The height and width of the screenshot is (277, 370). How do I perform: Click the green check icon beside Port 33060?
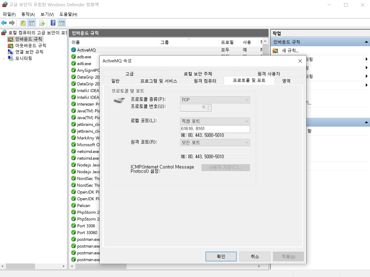pos(73,232)
